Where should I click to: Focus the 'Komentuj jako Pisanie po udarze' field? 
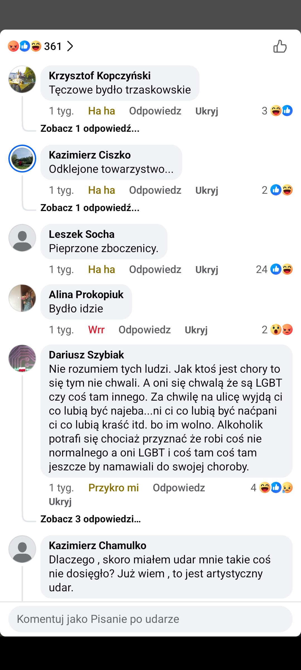pyautogui.click(x=151, y=619)
